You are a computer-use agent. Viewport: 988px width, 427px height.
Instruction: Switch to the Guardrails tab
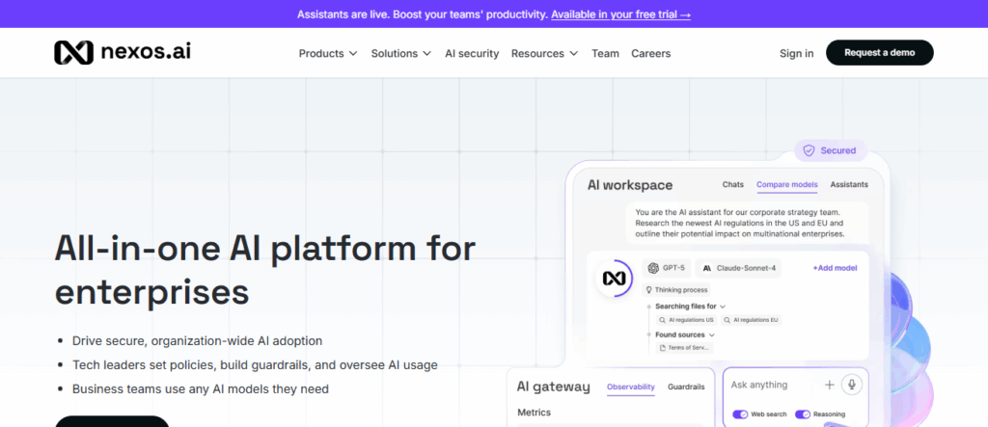tap(686, 387)
